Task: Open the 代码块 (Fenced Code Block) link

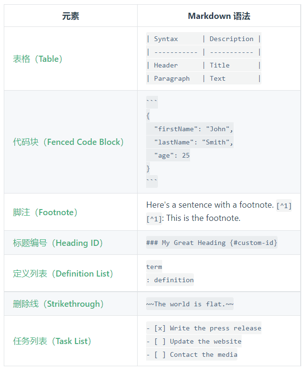Action: 68,142
